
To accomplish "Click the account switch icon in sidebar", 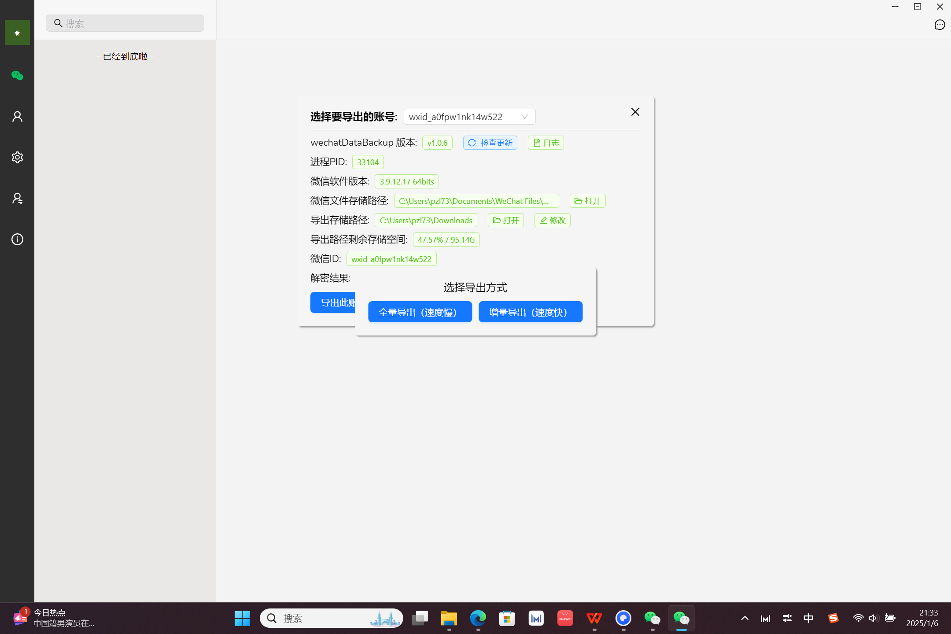I will point(17,199).
